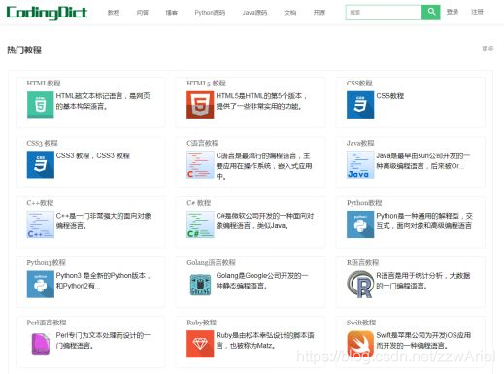Screen dimensions: 504x374
Task: Click the Java description mentioning sun公司
Action: point(422,161)
